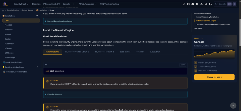Image resolution: width=241 pixels, height=111 pixels.
Task: Switch to EL/CENTOS STREAM 8 tab
Action: tap(104, 52)
